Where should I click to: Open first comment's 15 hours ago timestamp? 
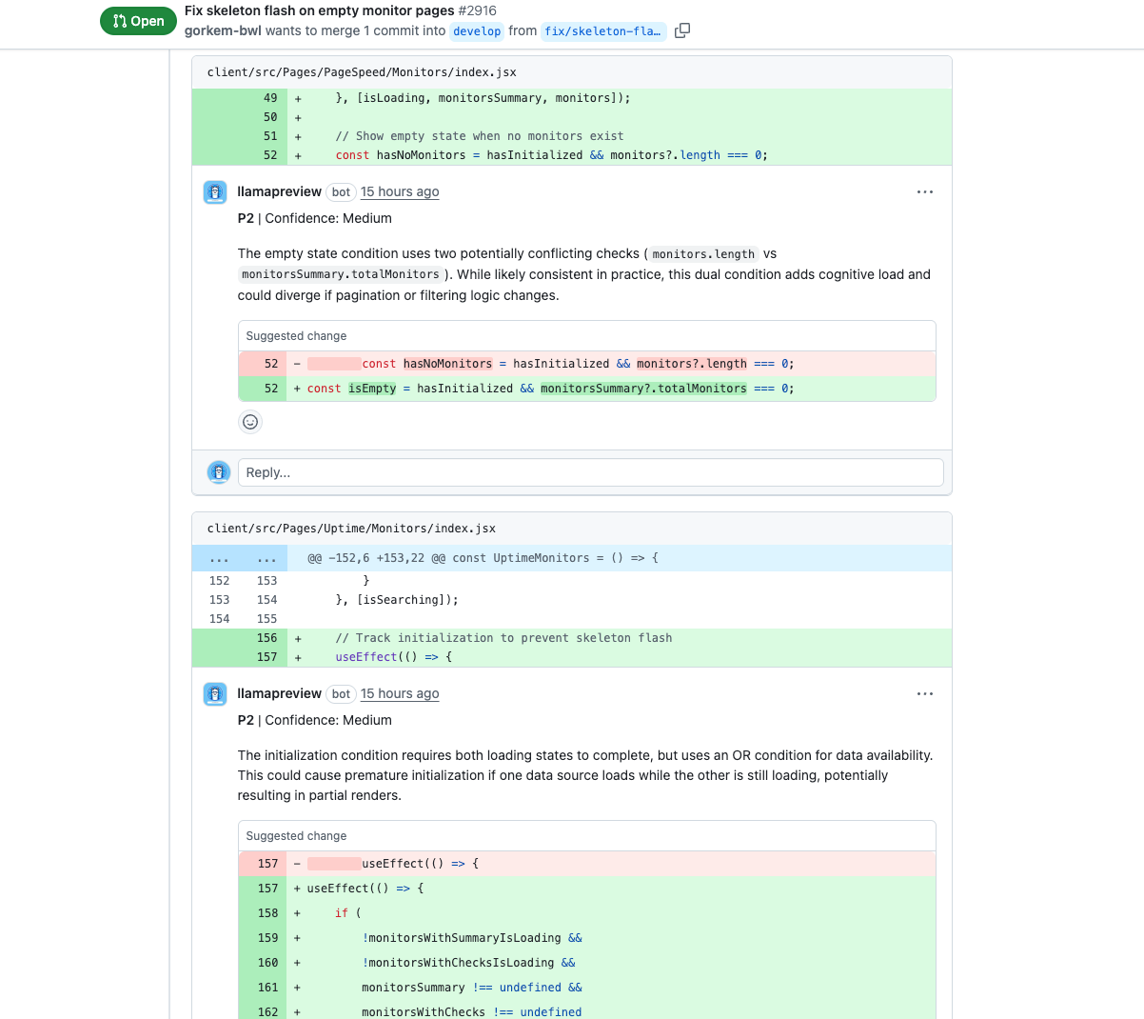coord(400,192)
